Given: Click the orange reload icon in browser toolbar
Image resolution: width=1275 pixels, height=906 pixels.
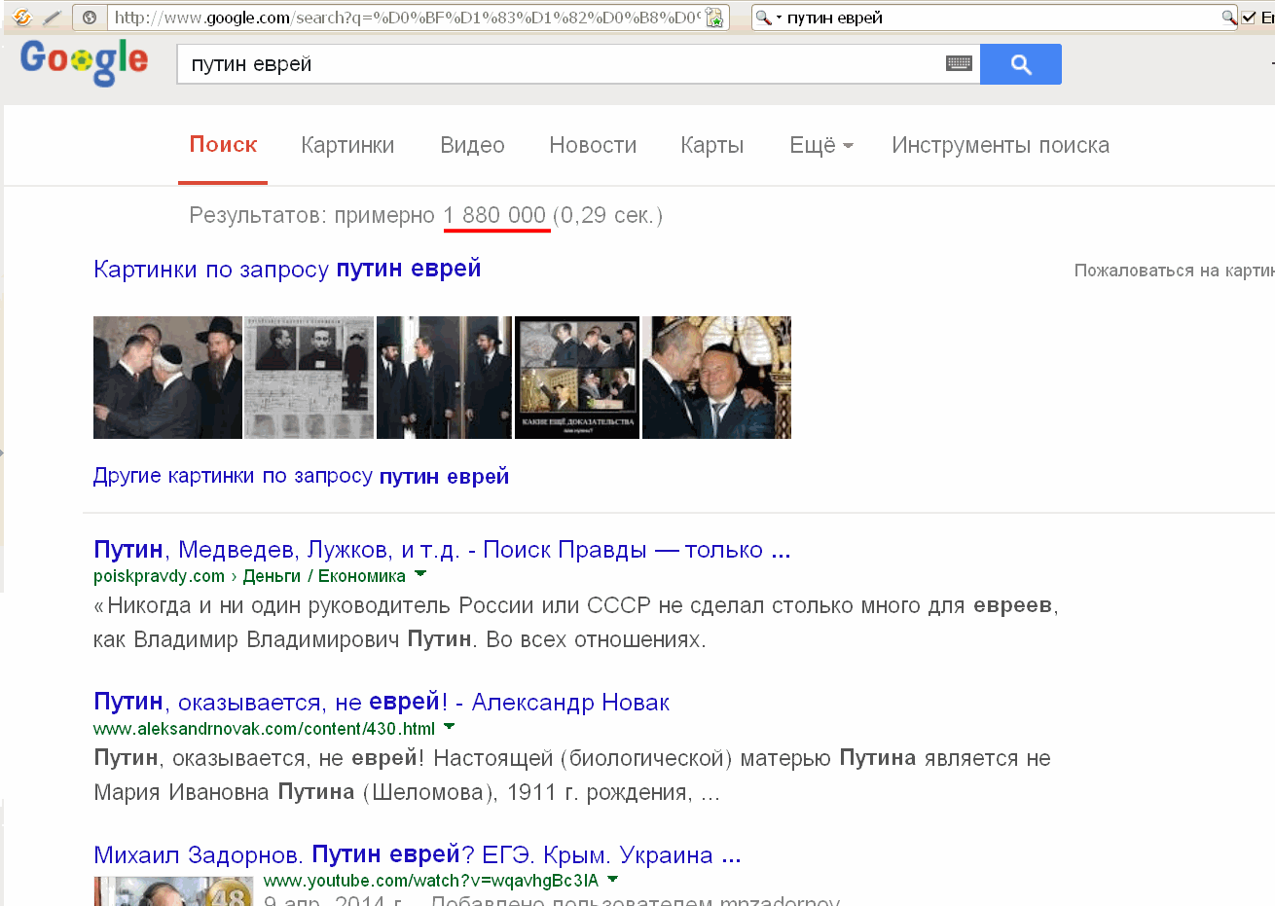Looking at the screenshot, I should click(22, 18).
